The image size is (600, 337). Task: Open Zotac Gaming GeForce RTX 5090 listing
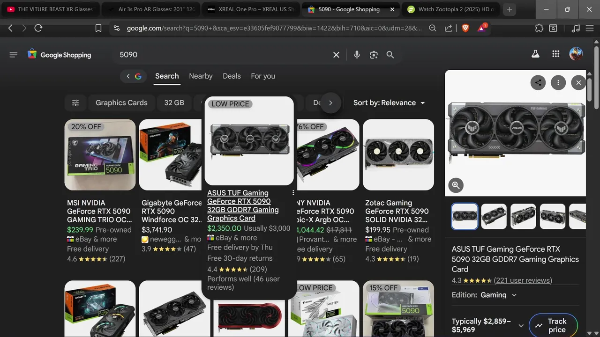pos(397,211)
